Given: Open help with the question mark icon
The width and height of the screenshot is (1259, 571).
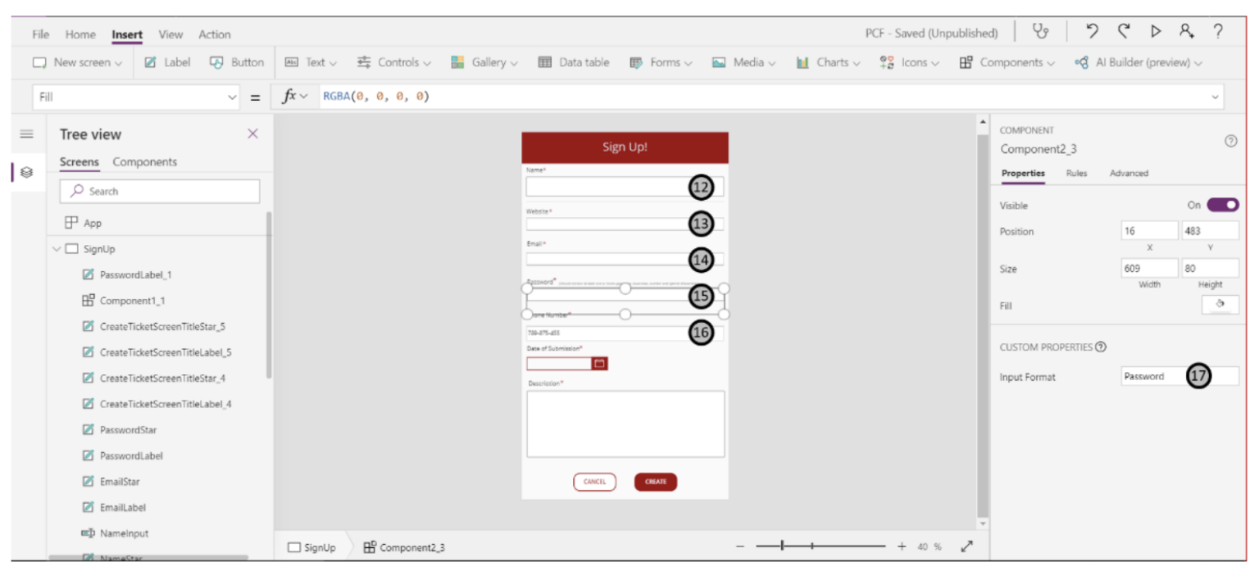Looking at the screenshot, I should [1219, 33].
